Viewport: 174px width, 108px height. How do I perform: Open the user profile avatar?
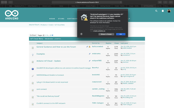(x=169, y=11)
